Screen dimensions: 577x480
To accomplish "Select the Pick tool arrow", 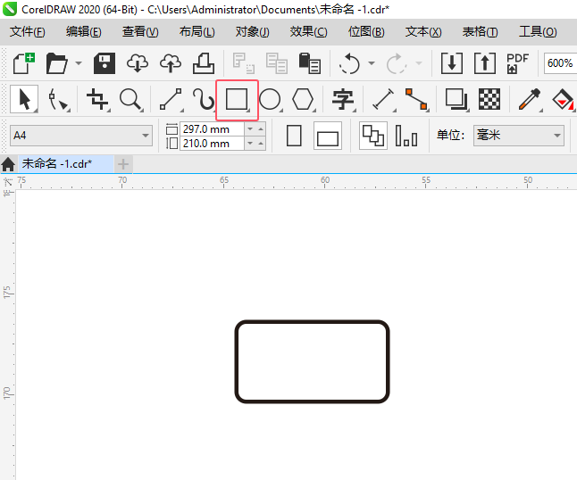I will [x=24, y=99].
